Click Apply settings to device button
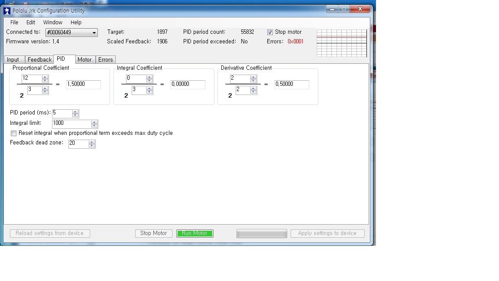This screenshot has width=499, height=281. pyautogui.click(x=327, y=233)
